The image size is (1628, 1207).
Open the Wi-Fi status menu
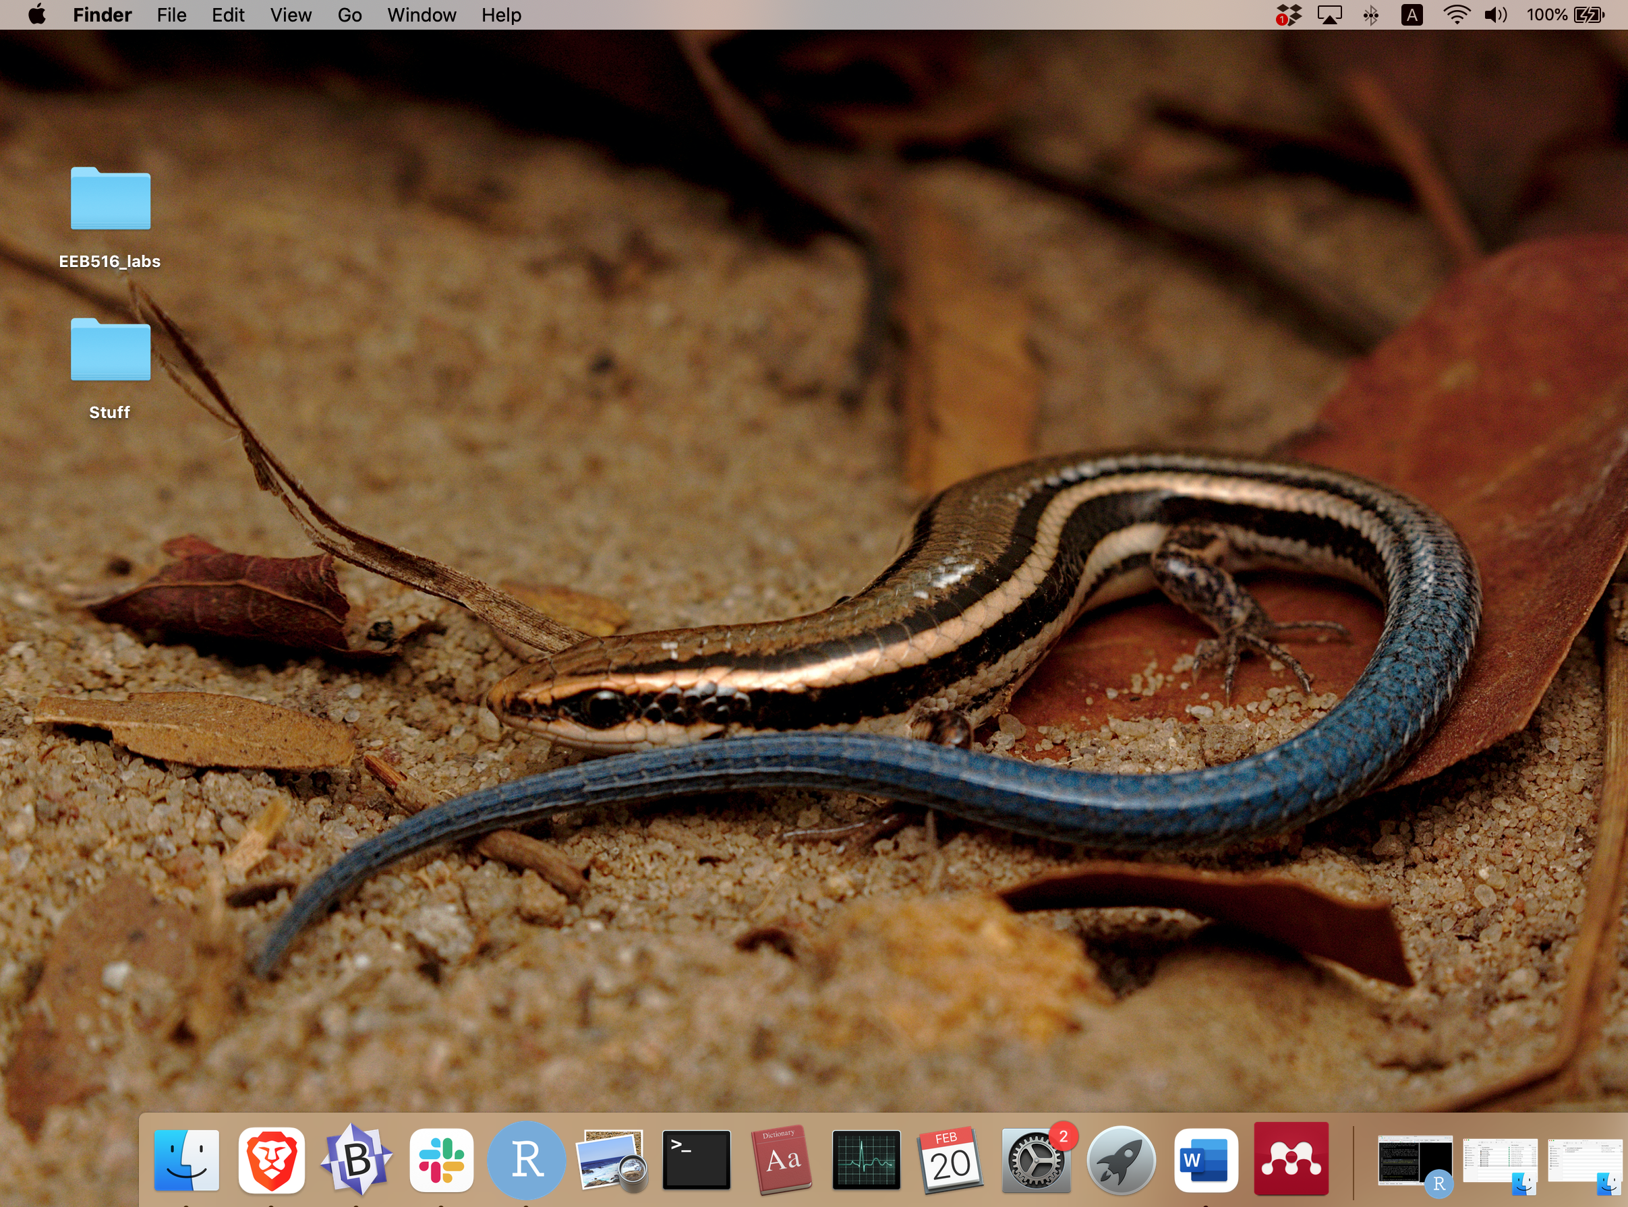(1456, 15)
